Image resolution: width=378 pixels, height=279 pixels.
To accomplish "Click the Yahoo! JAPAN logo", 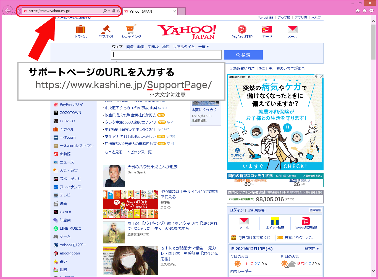I will click(x=187, y=32).
